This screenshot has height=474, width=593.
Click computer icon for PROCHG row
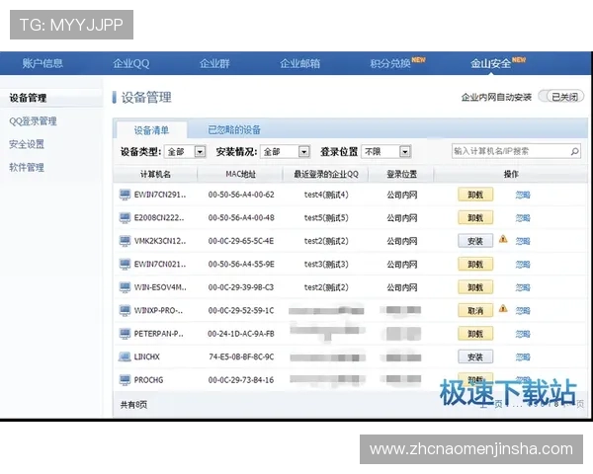click(x=125, y=379)
